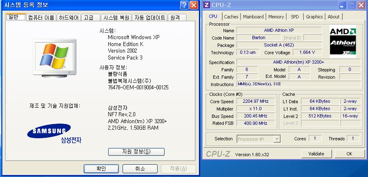Click the CPU-Z logo icon in title bar
This screenshot has height=177, width=368.
[207, 5]
